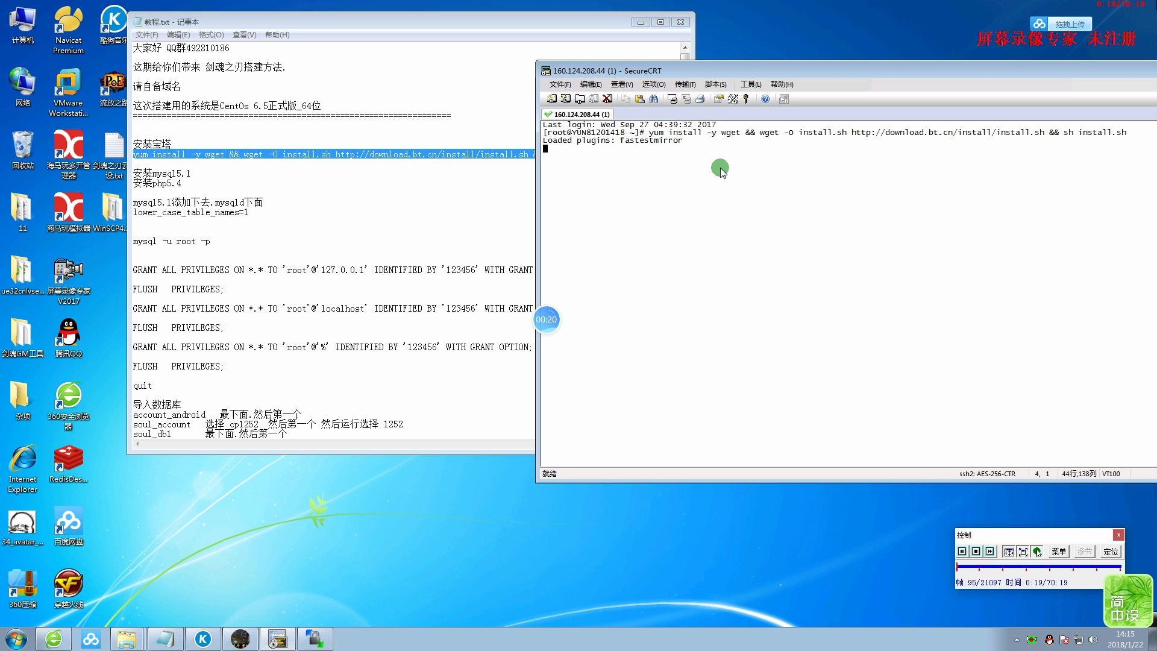Click Keymap editor icon in SecureCRT toolbar
Viewport: 1157px width, 651px height.
pos(733,99)
